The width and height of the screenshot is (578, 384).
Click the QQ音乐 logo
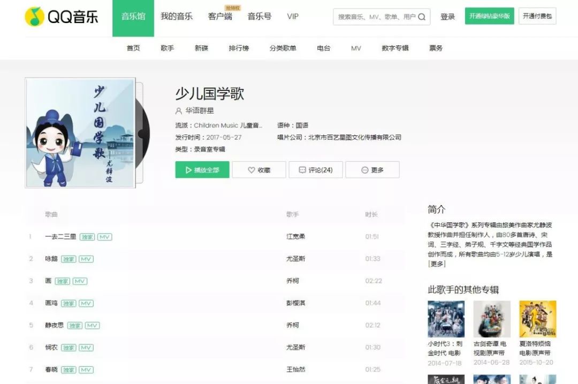[61, 17]
